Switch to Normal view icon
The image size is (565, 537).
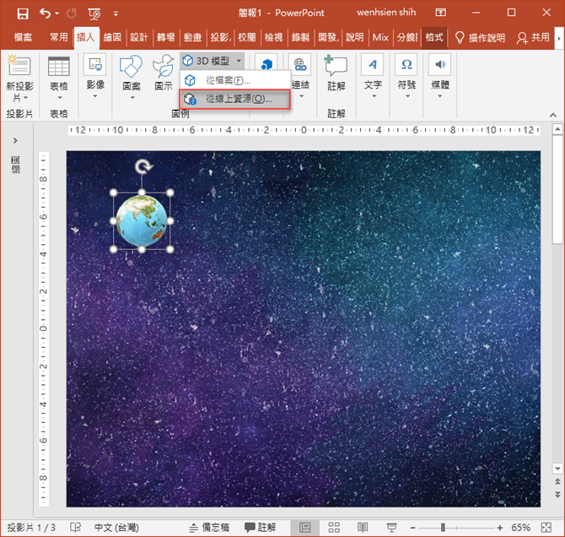[304, 528]
